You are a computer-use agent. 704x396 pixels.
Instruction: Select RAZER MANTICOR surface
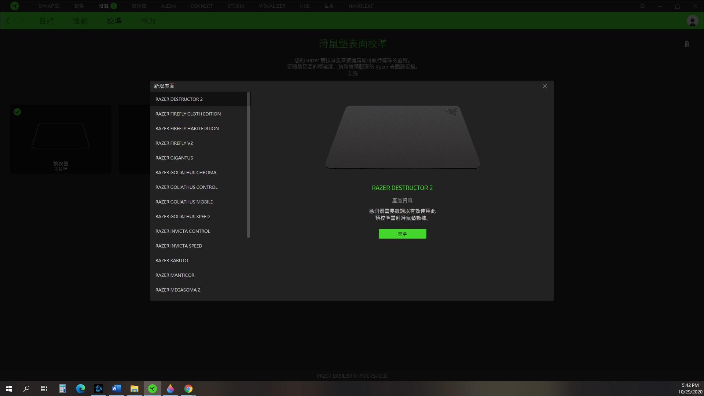199,275
